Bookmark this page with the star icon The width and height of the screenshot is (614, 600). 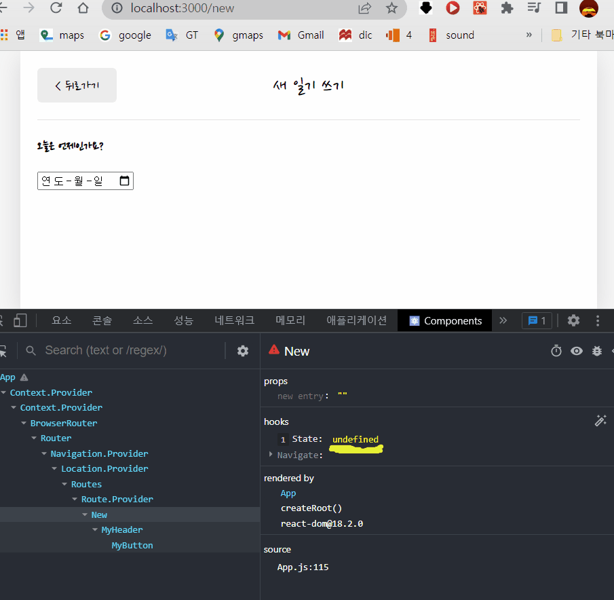pyautogui.click(x=391, y=8)
